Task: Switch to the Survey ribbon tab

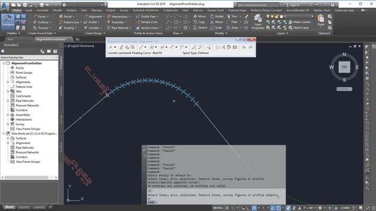Action: click(124, 11)
